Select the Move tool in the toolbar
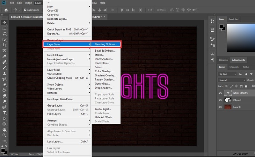Screen dimensions: 255x157 [4, 23]
